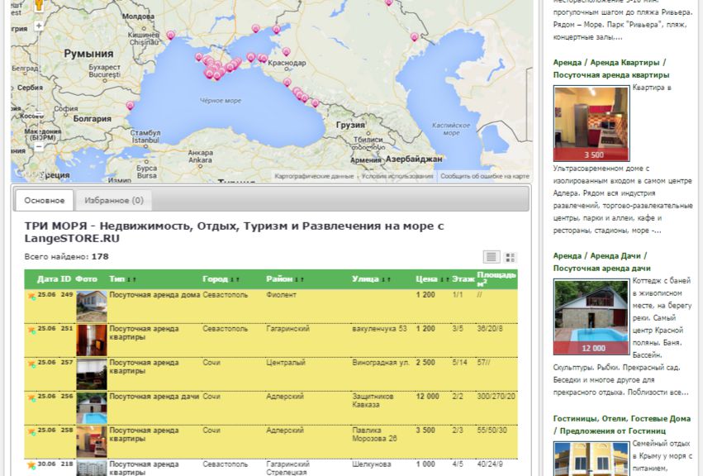This screenshot has height=476, width=703.
Task: Select the marker west of Каспийское море
Action: tap(415, 37)
